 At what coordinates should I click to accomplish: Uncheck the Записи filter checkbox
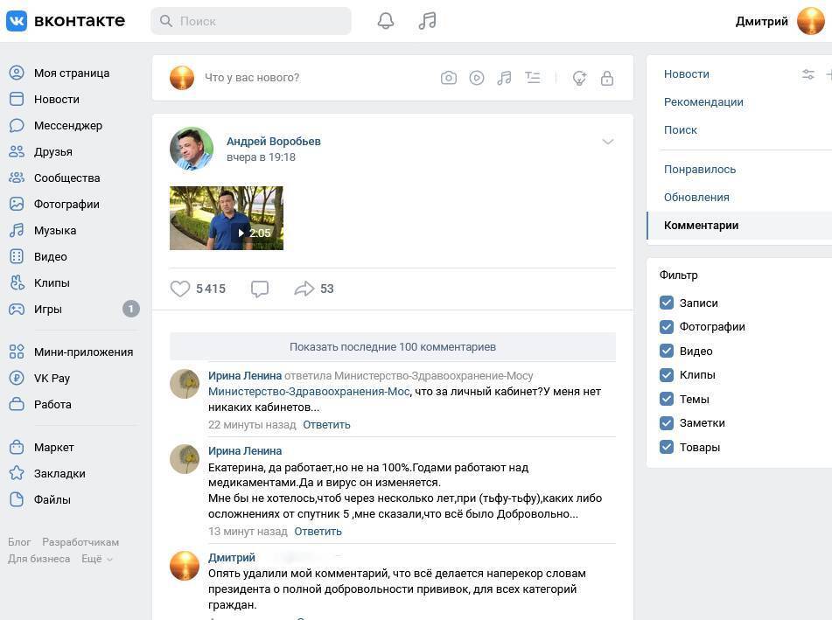tap(667, 303)
